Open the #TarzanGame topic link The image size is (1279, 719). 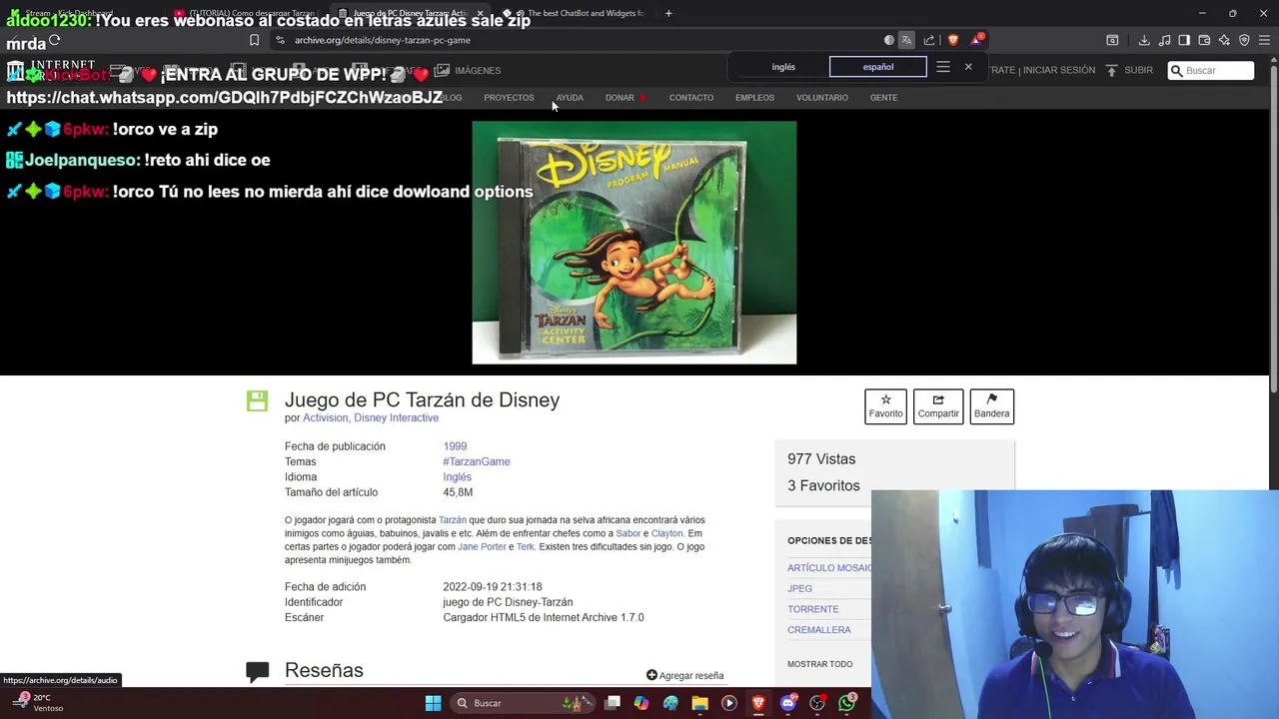[477, 461]
